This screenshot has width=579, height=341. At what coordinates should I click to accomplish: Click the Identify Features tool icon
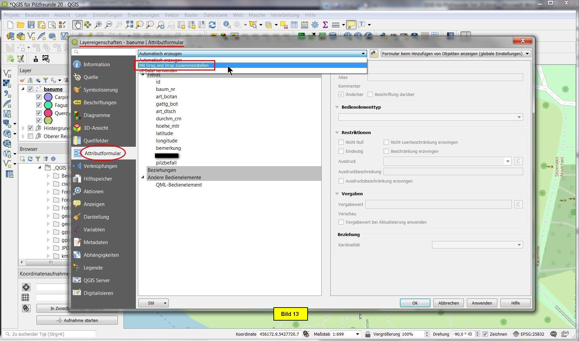click(227, 25)
